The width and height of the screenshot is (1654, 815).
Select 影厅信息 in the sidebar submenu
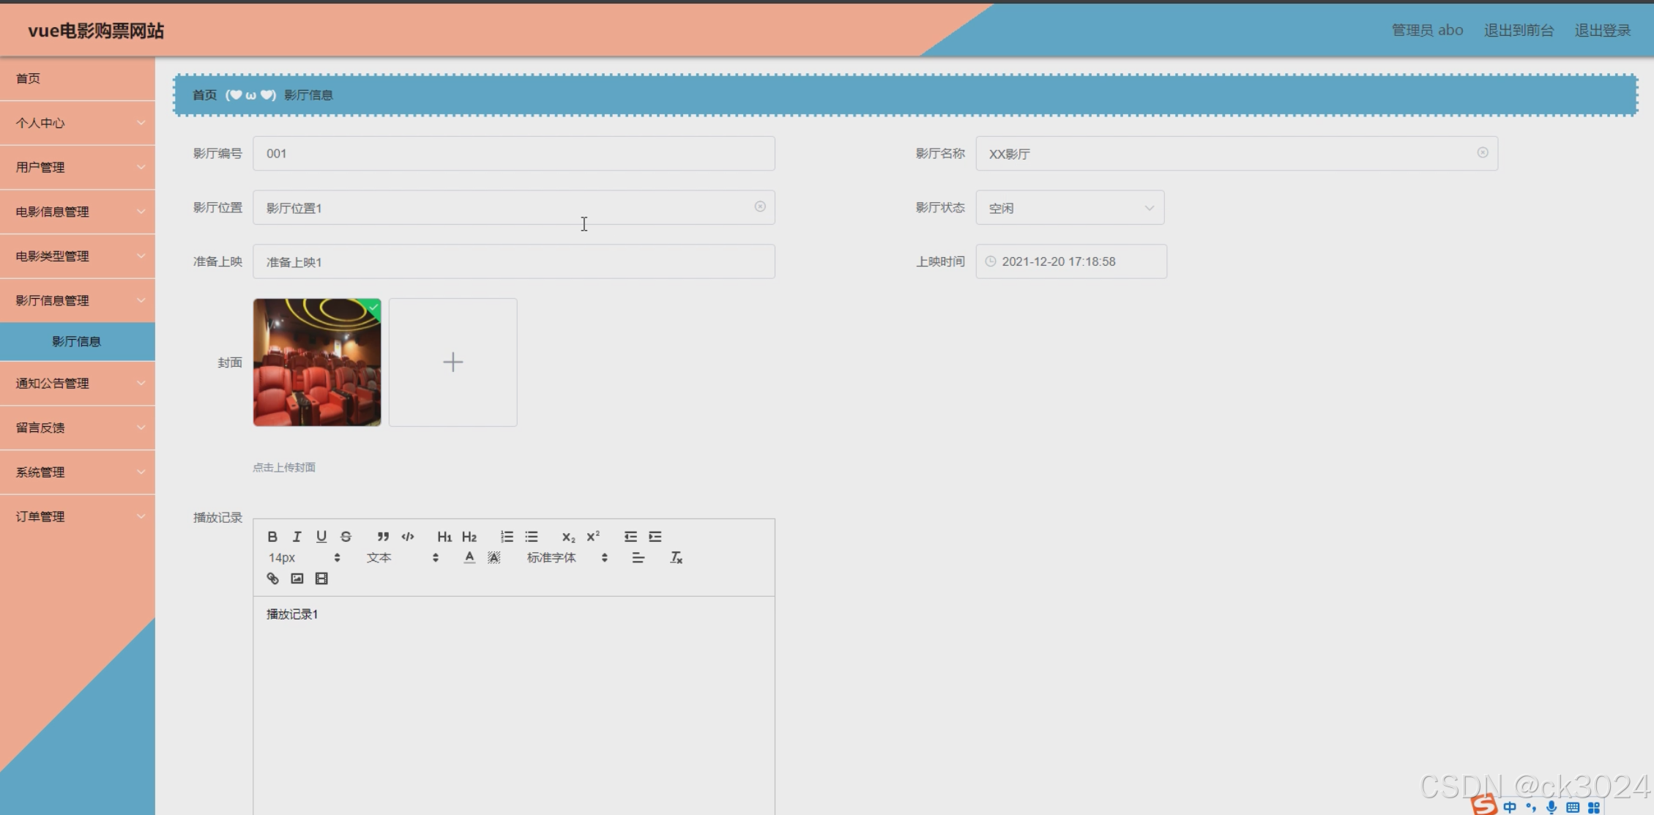(77, 342)
